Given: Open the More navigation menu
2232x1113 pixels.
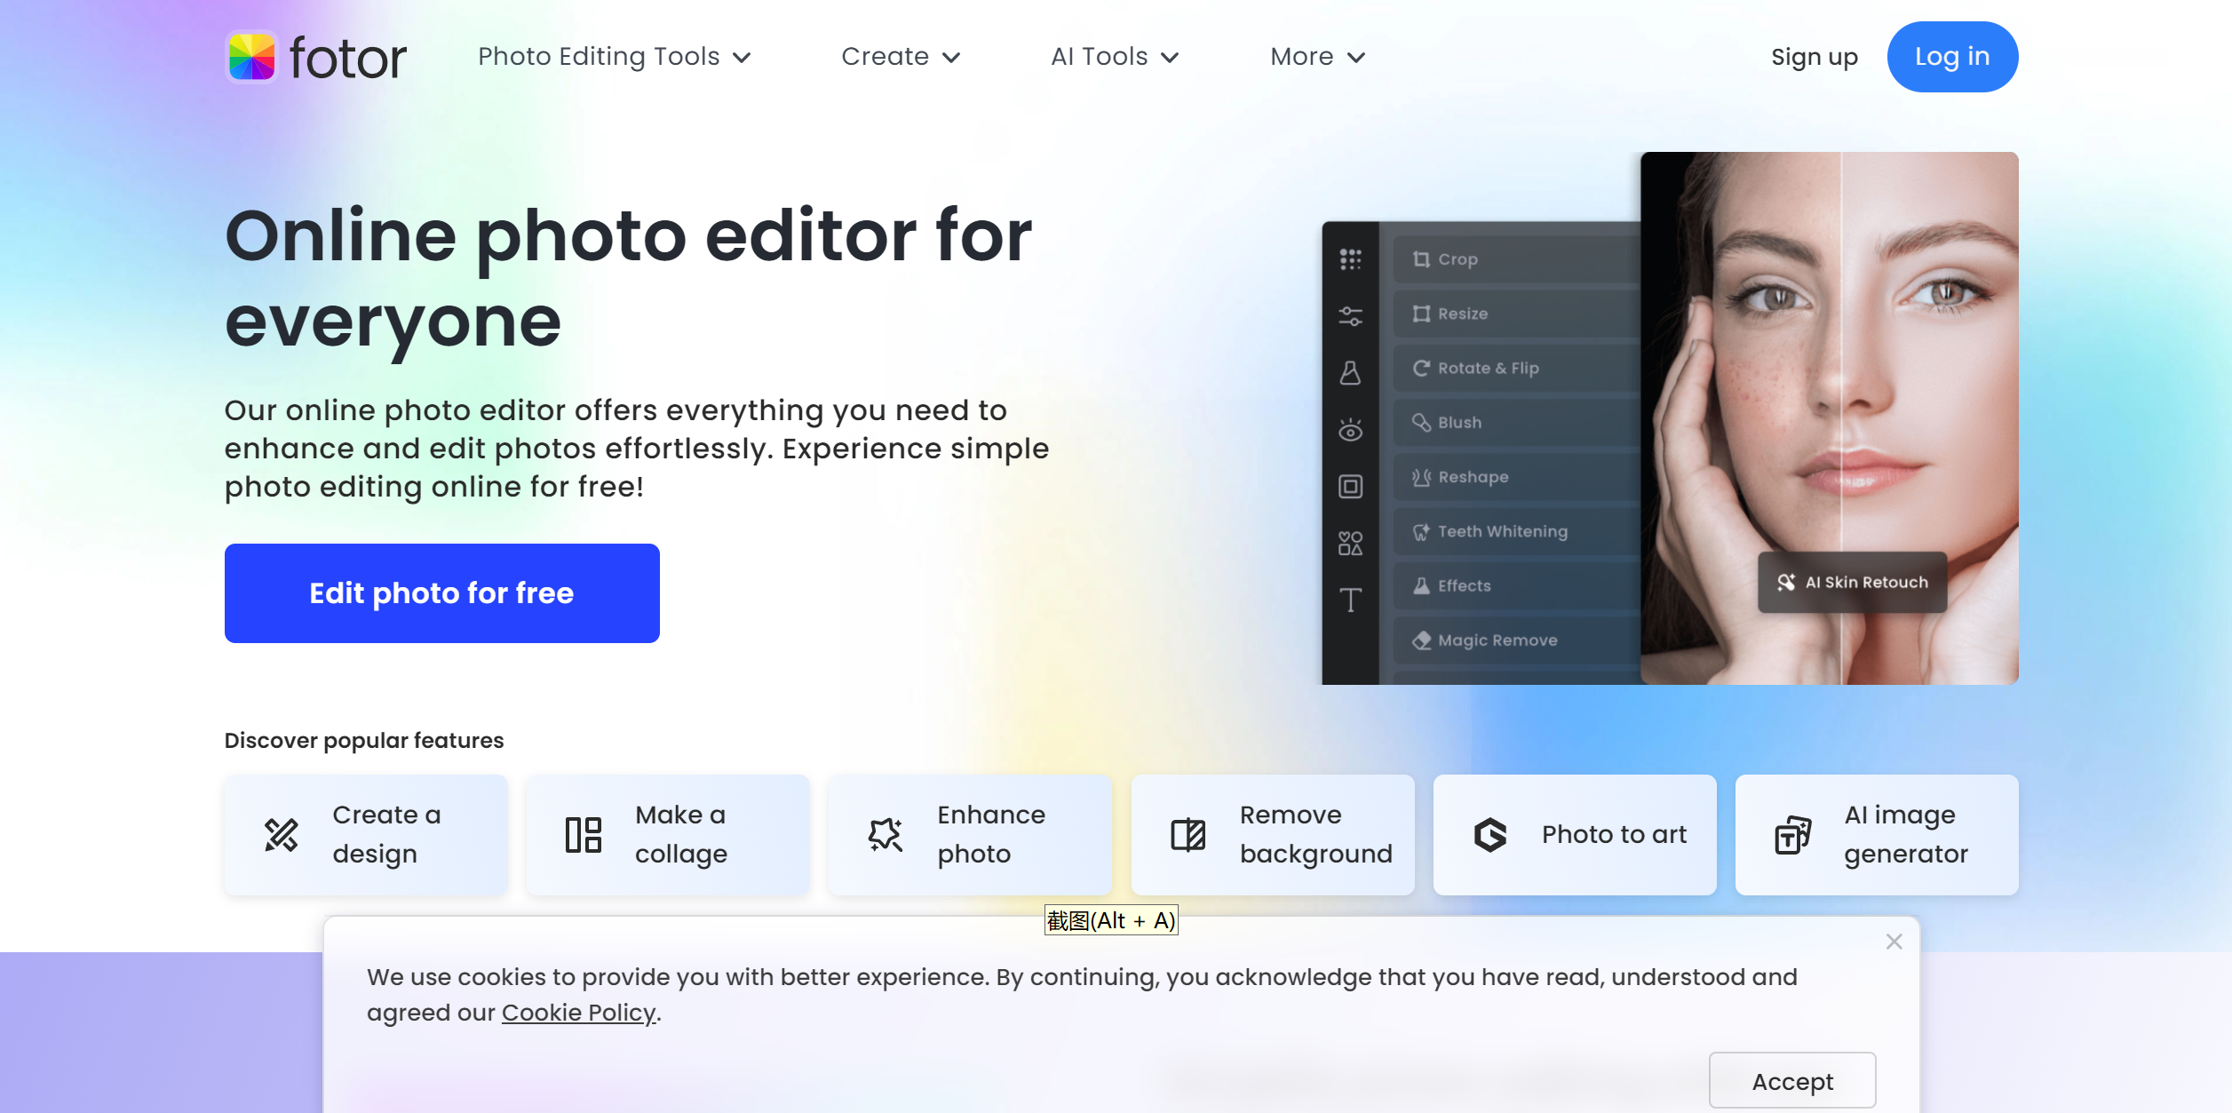Looking at the screenshot, I should pos(1316,57).
